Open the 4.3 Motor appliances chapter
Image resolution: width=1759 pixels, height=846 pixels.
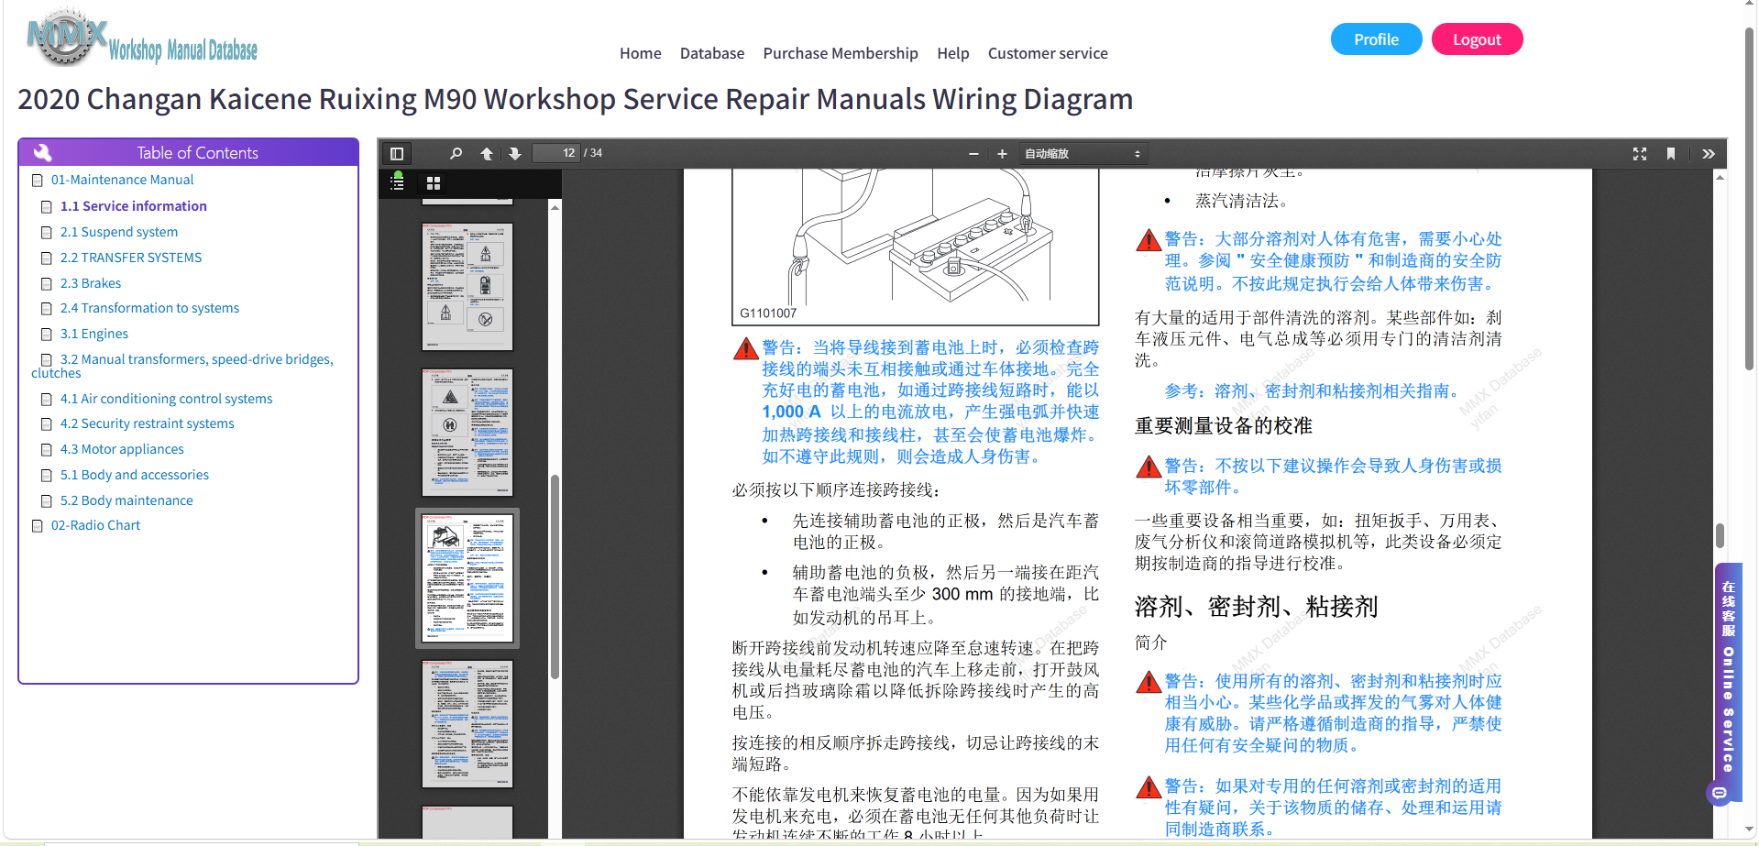(122, 449)
